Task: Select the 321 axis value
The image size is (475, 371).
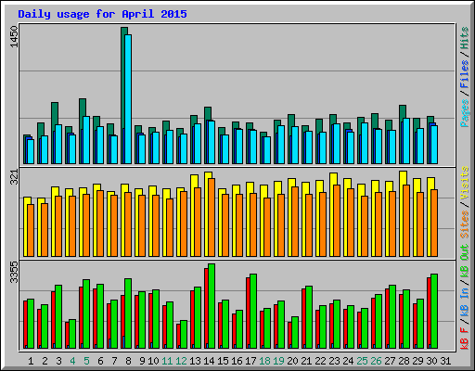Action: coord(14,177)
